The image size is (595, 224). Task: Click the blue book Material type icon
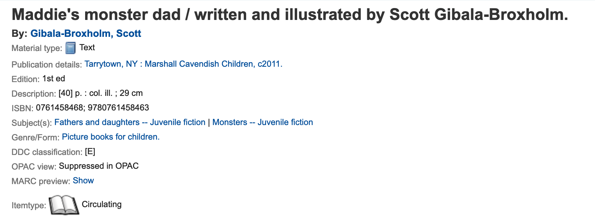(x=71, y=48)
